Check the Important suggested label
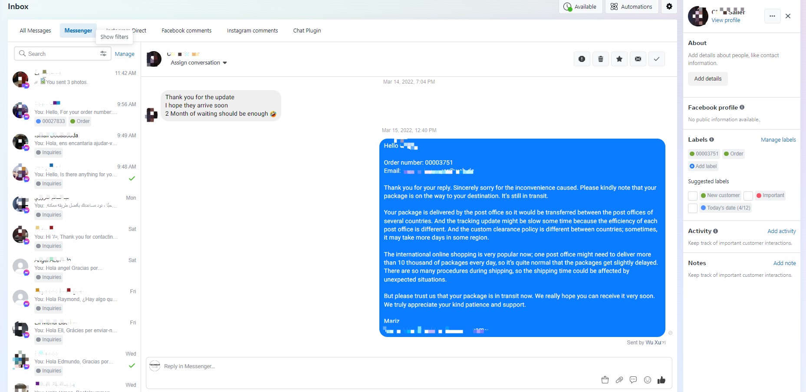 pyautogui.click(x=748, y=196)
